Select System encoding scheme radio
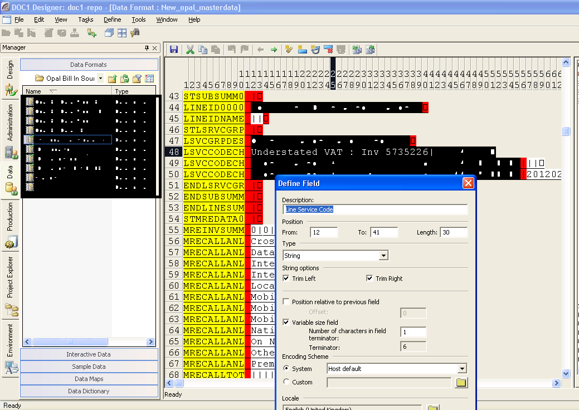The height and width of the screenshot is (410, 579). click(x=286, y=368)
